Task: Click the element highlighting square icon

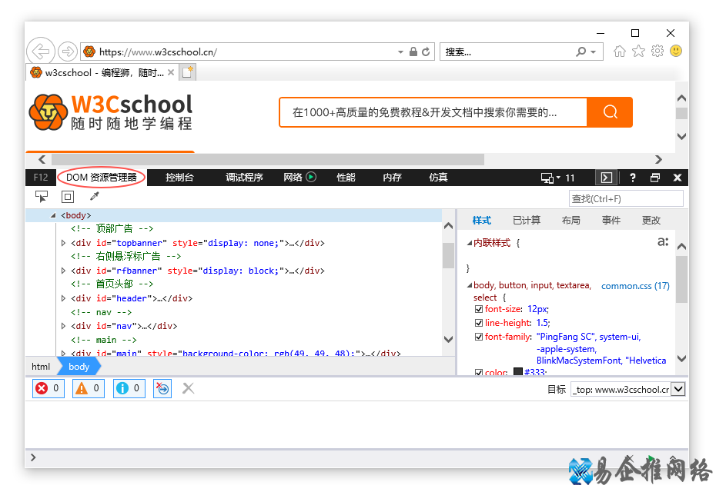Action: coord(67,197)
